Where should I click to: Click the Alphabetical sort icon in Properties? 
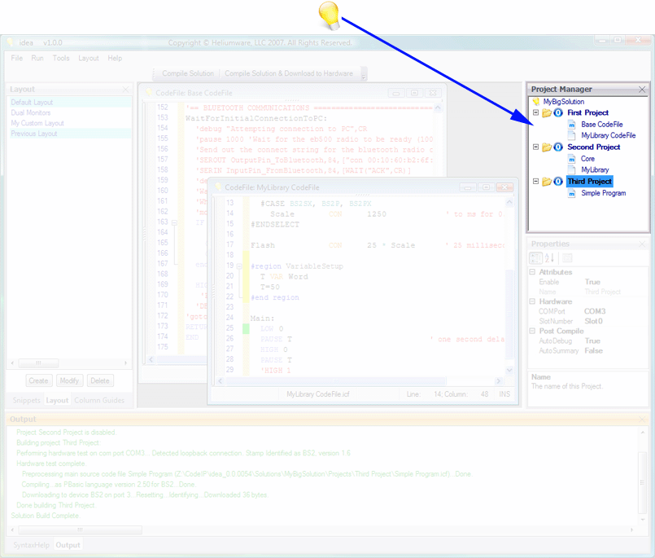(549, 258)
